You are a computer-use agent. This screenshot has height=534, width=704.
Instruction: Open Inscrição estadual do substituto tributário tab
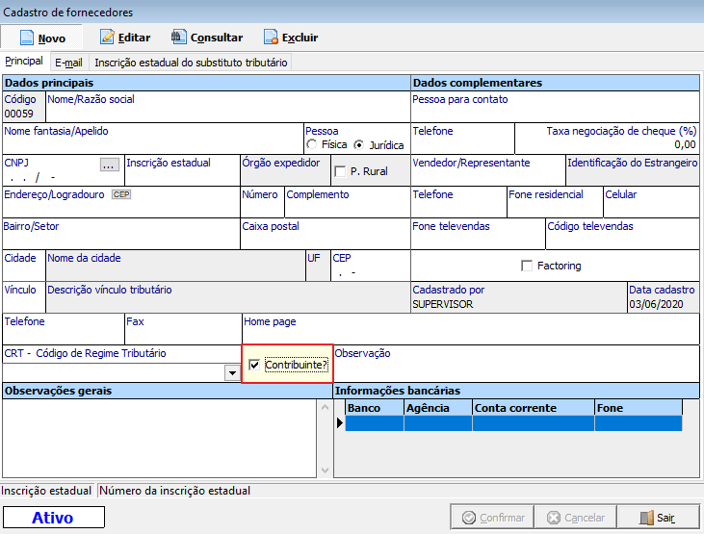pyautogui.click(x=191, y=63)
